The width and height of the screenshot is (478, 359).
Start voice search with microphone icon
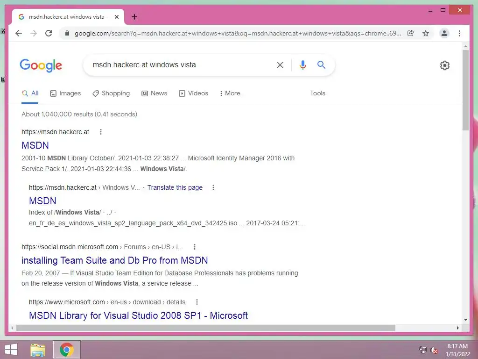pos(302,65)
